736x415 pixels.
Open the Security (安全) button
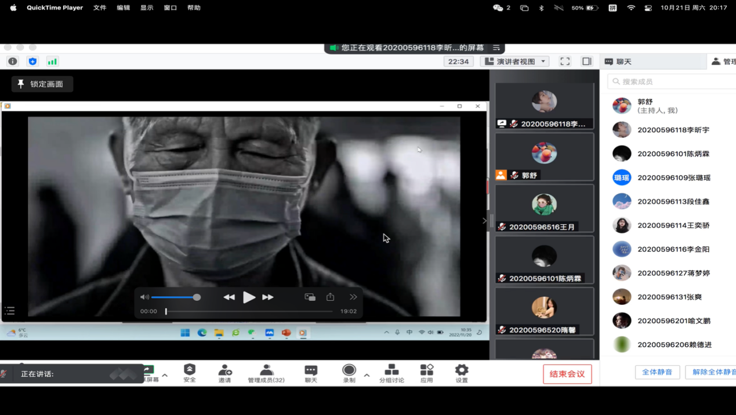[190, 373]
